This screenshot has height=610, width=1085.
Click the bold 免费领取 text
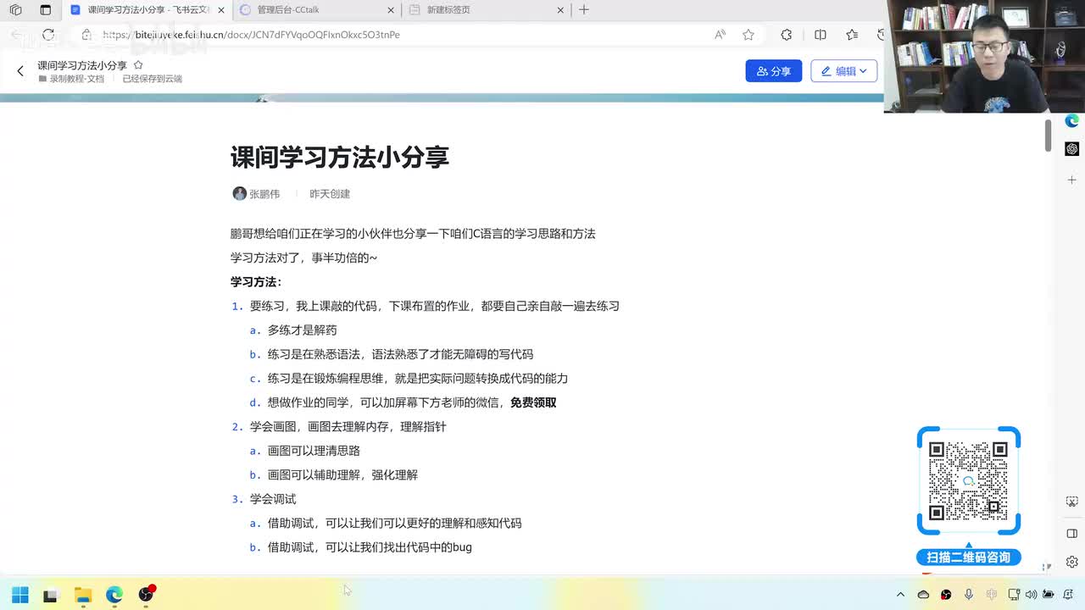533,402
